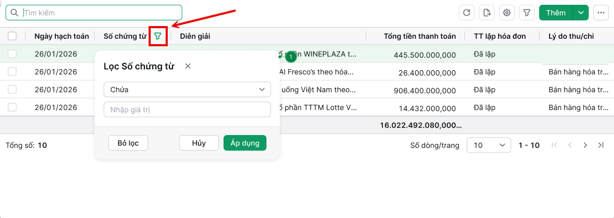The width and height of the screenshot is (614, 218).
Task: Toggle the select-all header checkbox
Action: (x=12, y=36)
